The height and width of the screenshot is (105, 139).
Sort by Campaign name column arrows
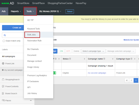click(x=113, y=59)
